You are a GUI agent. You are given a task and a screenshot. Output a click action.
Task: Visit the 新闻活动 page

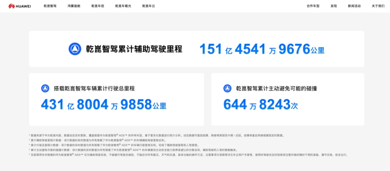354,6
